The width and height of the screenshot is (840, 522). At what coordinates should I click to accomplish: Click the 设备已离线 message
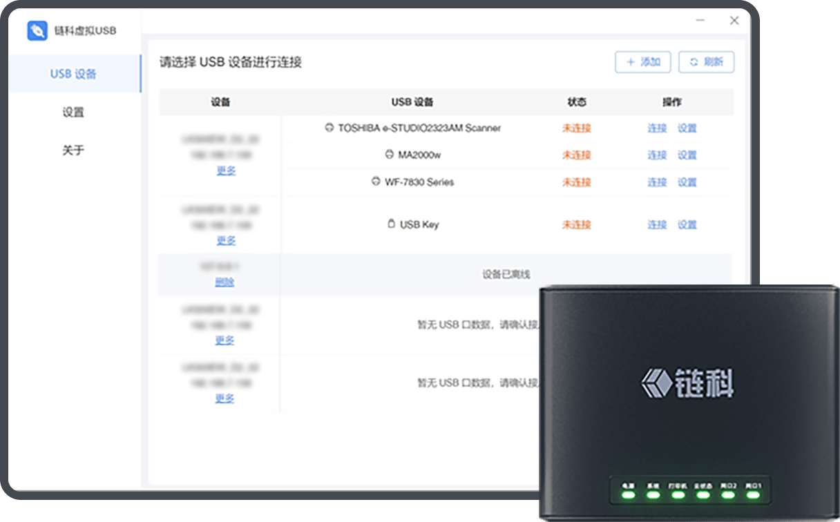pos(506,274)
